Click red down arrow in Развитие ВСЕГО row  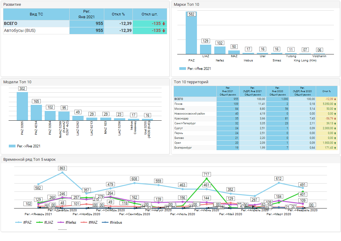pyautogui.click(x=164, y=24)
